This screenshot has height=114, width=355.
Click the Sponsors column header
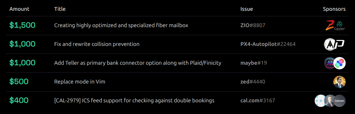coord(334,9)
